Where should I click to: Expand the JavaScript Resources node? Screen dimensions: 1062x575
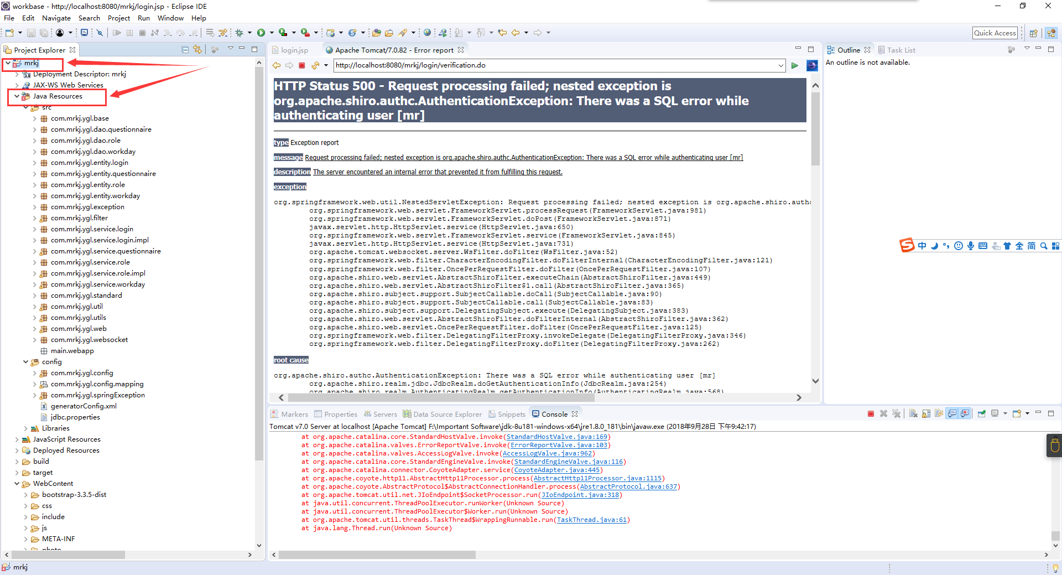17,439
